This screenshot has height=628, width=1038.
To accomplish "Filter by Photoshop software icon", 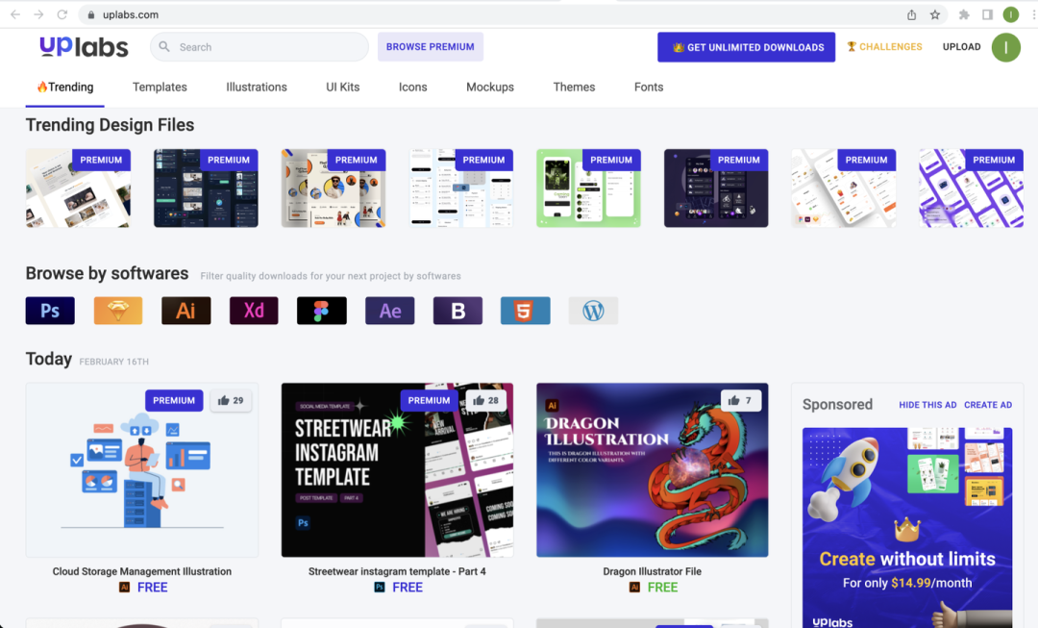I will (x=50, y=311).
